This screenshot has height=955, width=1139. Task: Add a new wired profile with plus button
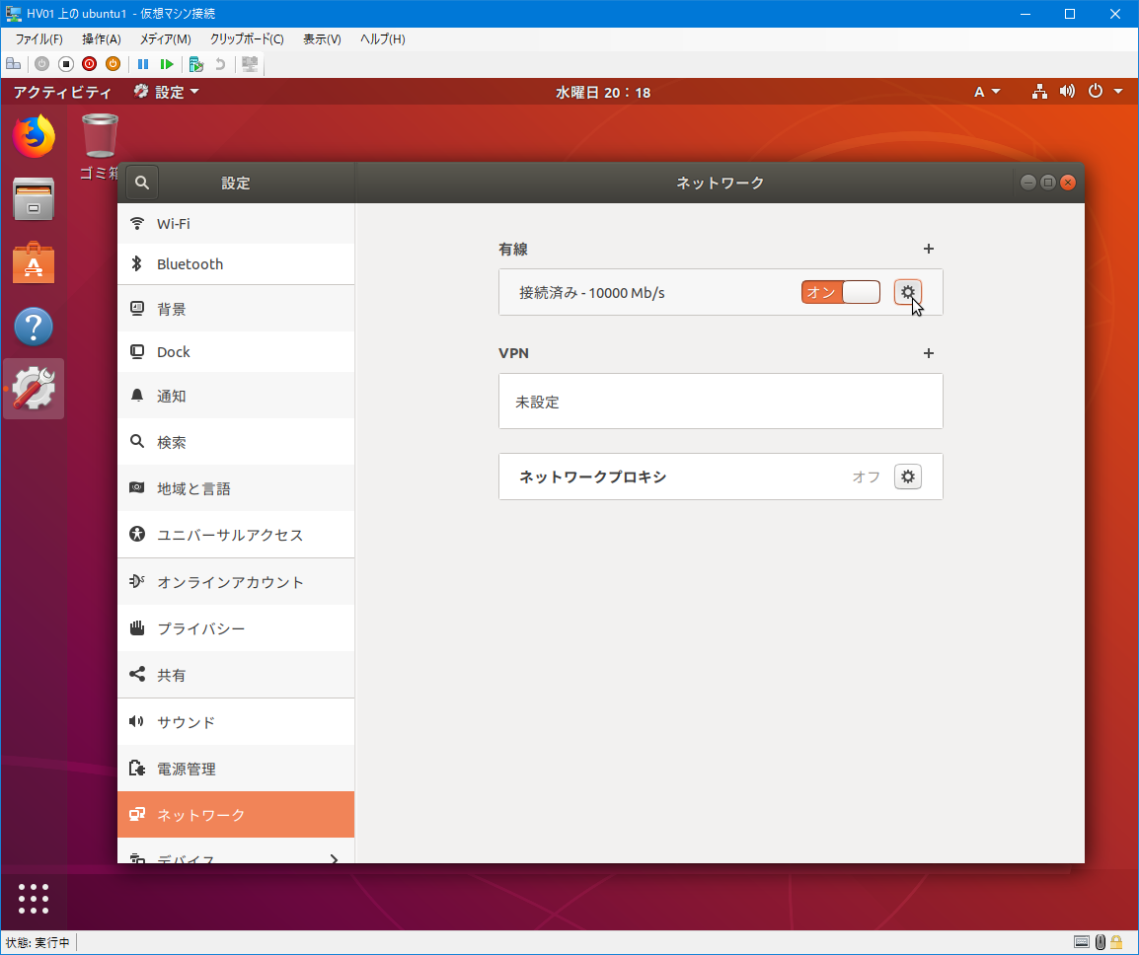coord(928,249)
